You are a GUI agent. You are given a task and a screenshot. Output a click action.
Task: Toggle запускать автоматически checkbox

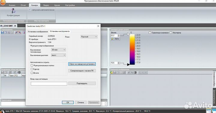(x=30, y=10)
